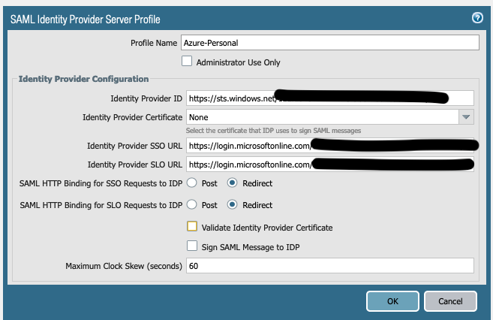Select Post for SSO Requests binding
The image size is (493, 320).
point(192,183)
